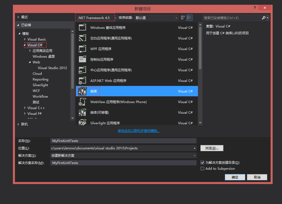Click tree panel scrollbar up arrow
The image size is (282, 204).
pyautogui.click(x=72, y=31)
